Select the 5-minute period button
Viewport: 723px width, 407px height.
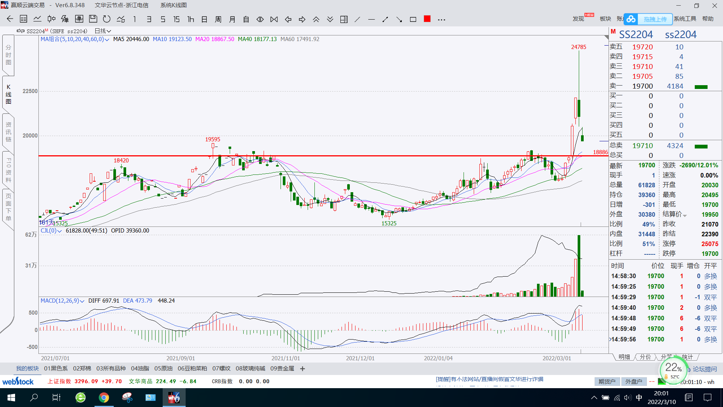pos(163,19)
